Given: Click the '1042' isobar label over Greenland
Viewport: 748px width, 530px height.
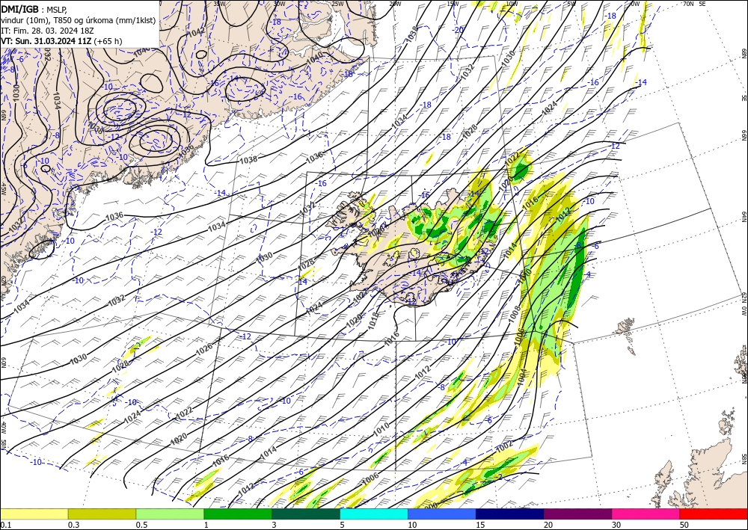Looking at the screenshot, I should [x=197, y=33].
